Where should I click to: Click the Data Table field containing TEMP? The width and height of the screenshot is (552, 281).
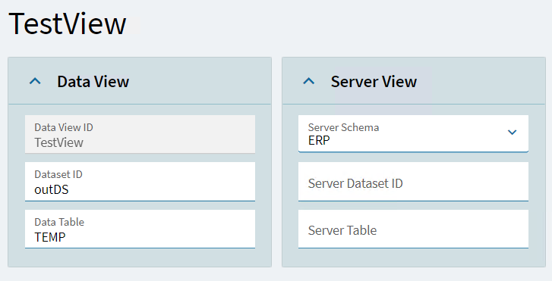(x=140, y=229)
